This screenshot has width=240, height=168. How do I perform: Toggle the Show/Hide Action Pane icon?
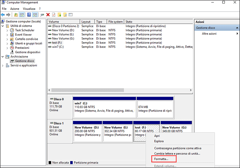tap(35, 15)
